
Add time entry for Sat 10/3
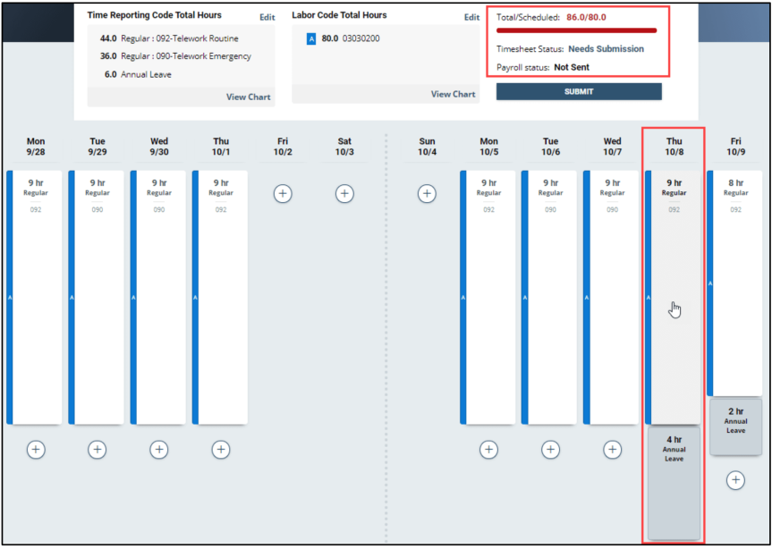coord(344,193)
